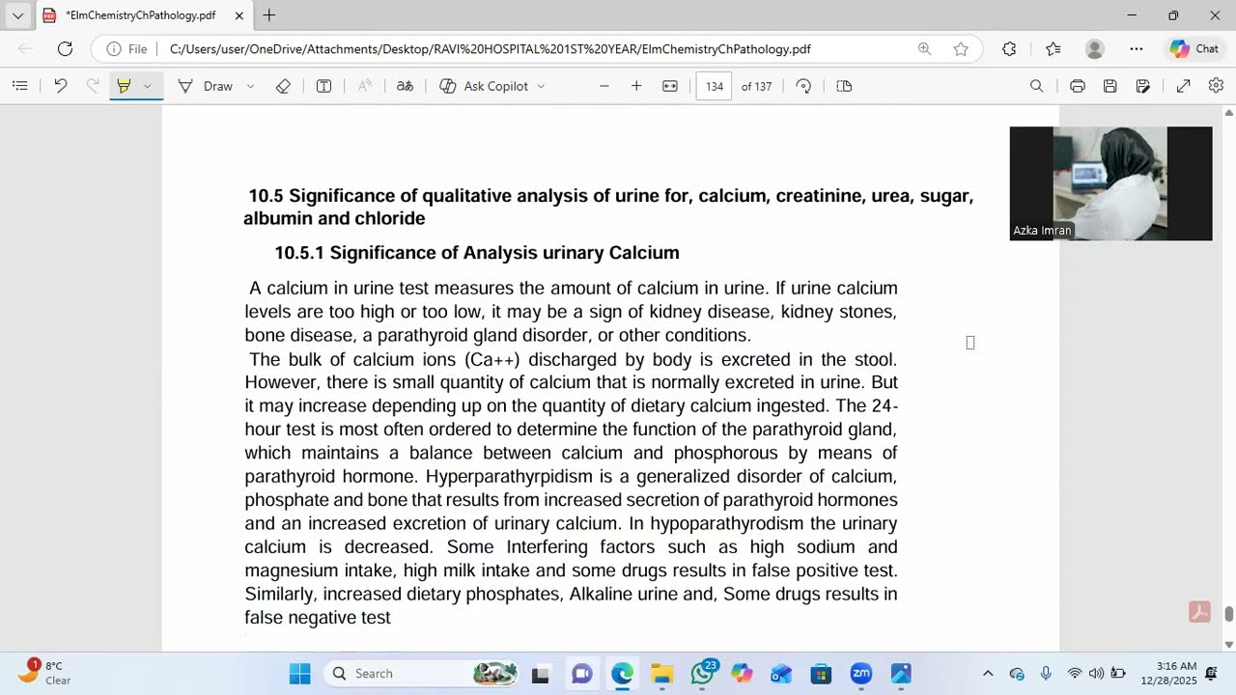Open the weather widget showing 8°C
The image size is (1236, 695).
(x=43, y=673)
